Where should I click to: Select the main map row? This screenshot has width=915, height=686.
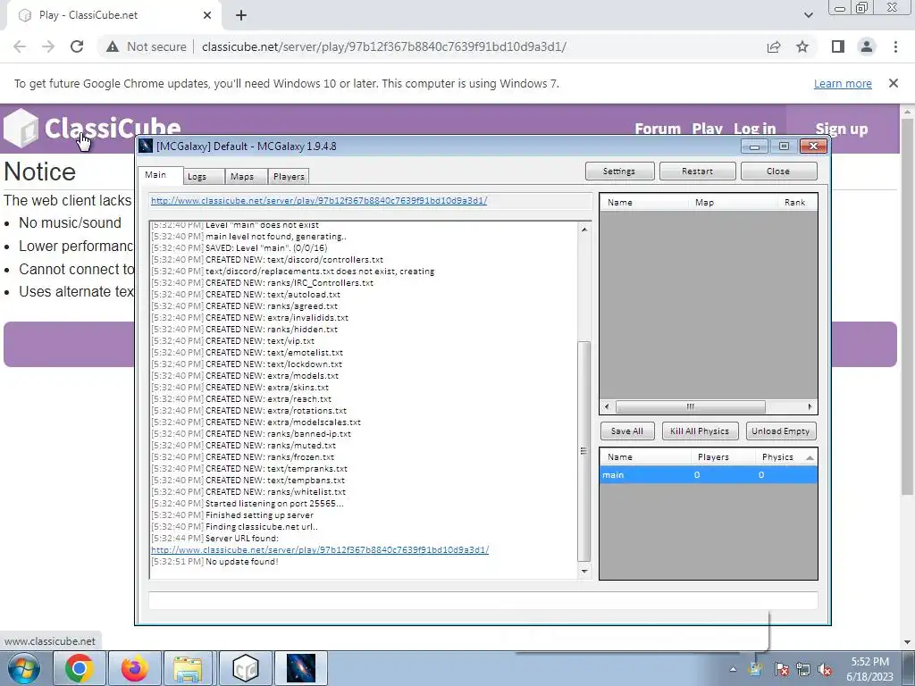tap(709, 475)
